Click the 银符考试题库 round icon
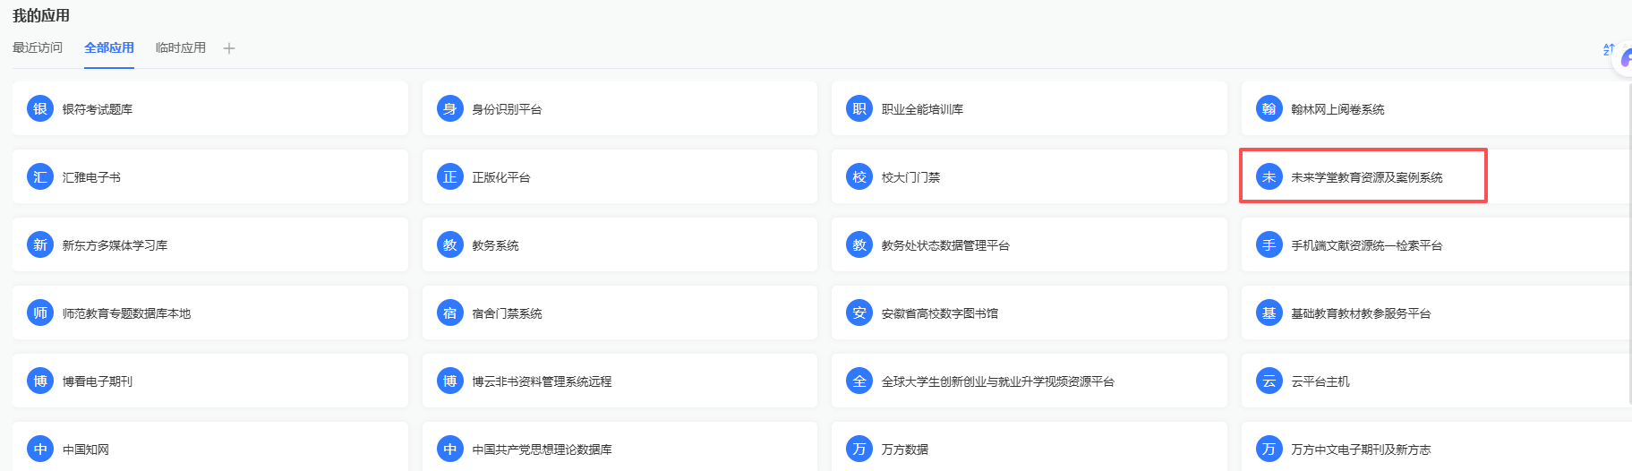This screenshot has height=471, width=1632. (x=40, y=109)
